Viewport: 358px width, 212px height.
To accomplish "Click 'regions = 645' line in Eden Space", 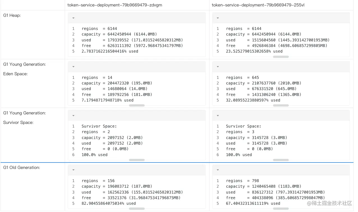I will click(242, 77).
